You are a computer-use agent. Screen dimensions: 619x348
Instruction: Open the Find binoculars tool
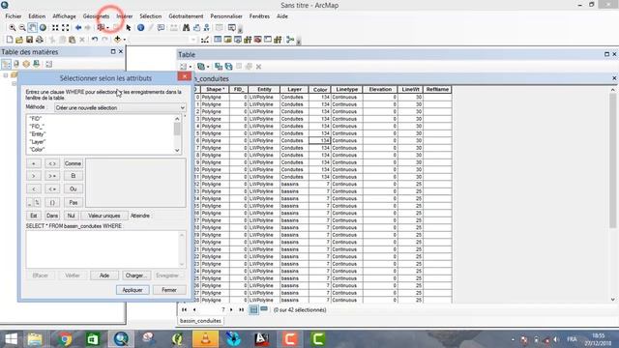pos(186,28)
